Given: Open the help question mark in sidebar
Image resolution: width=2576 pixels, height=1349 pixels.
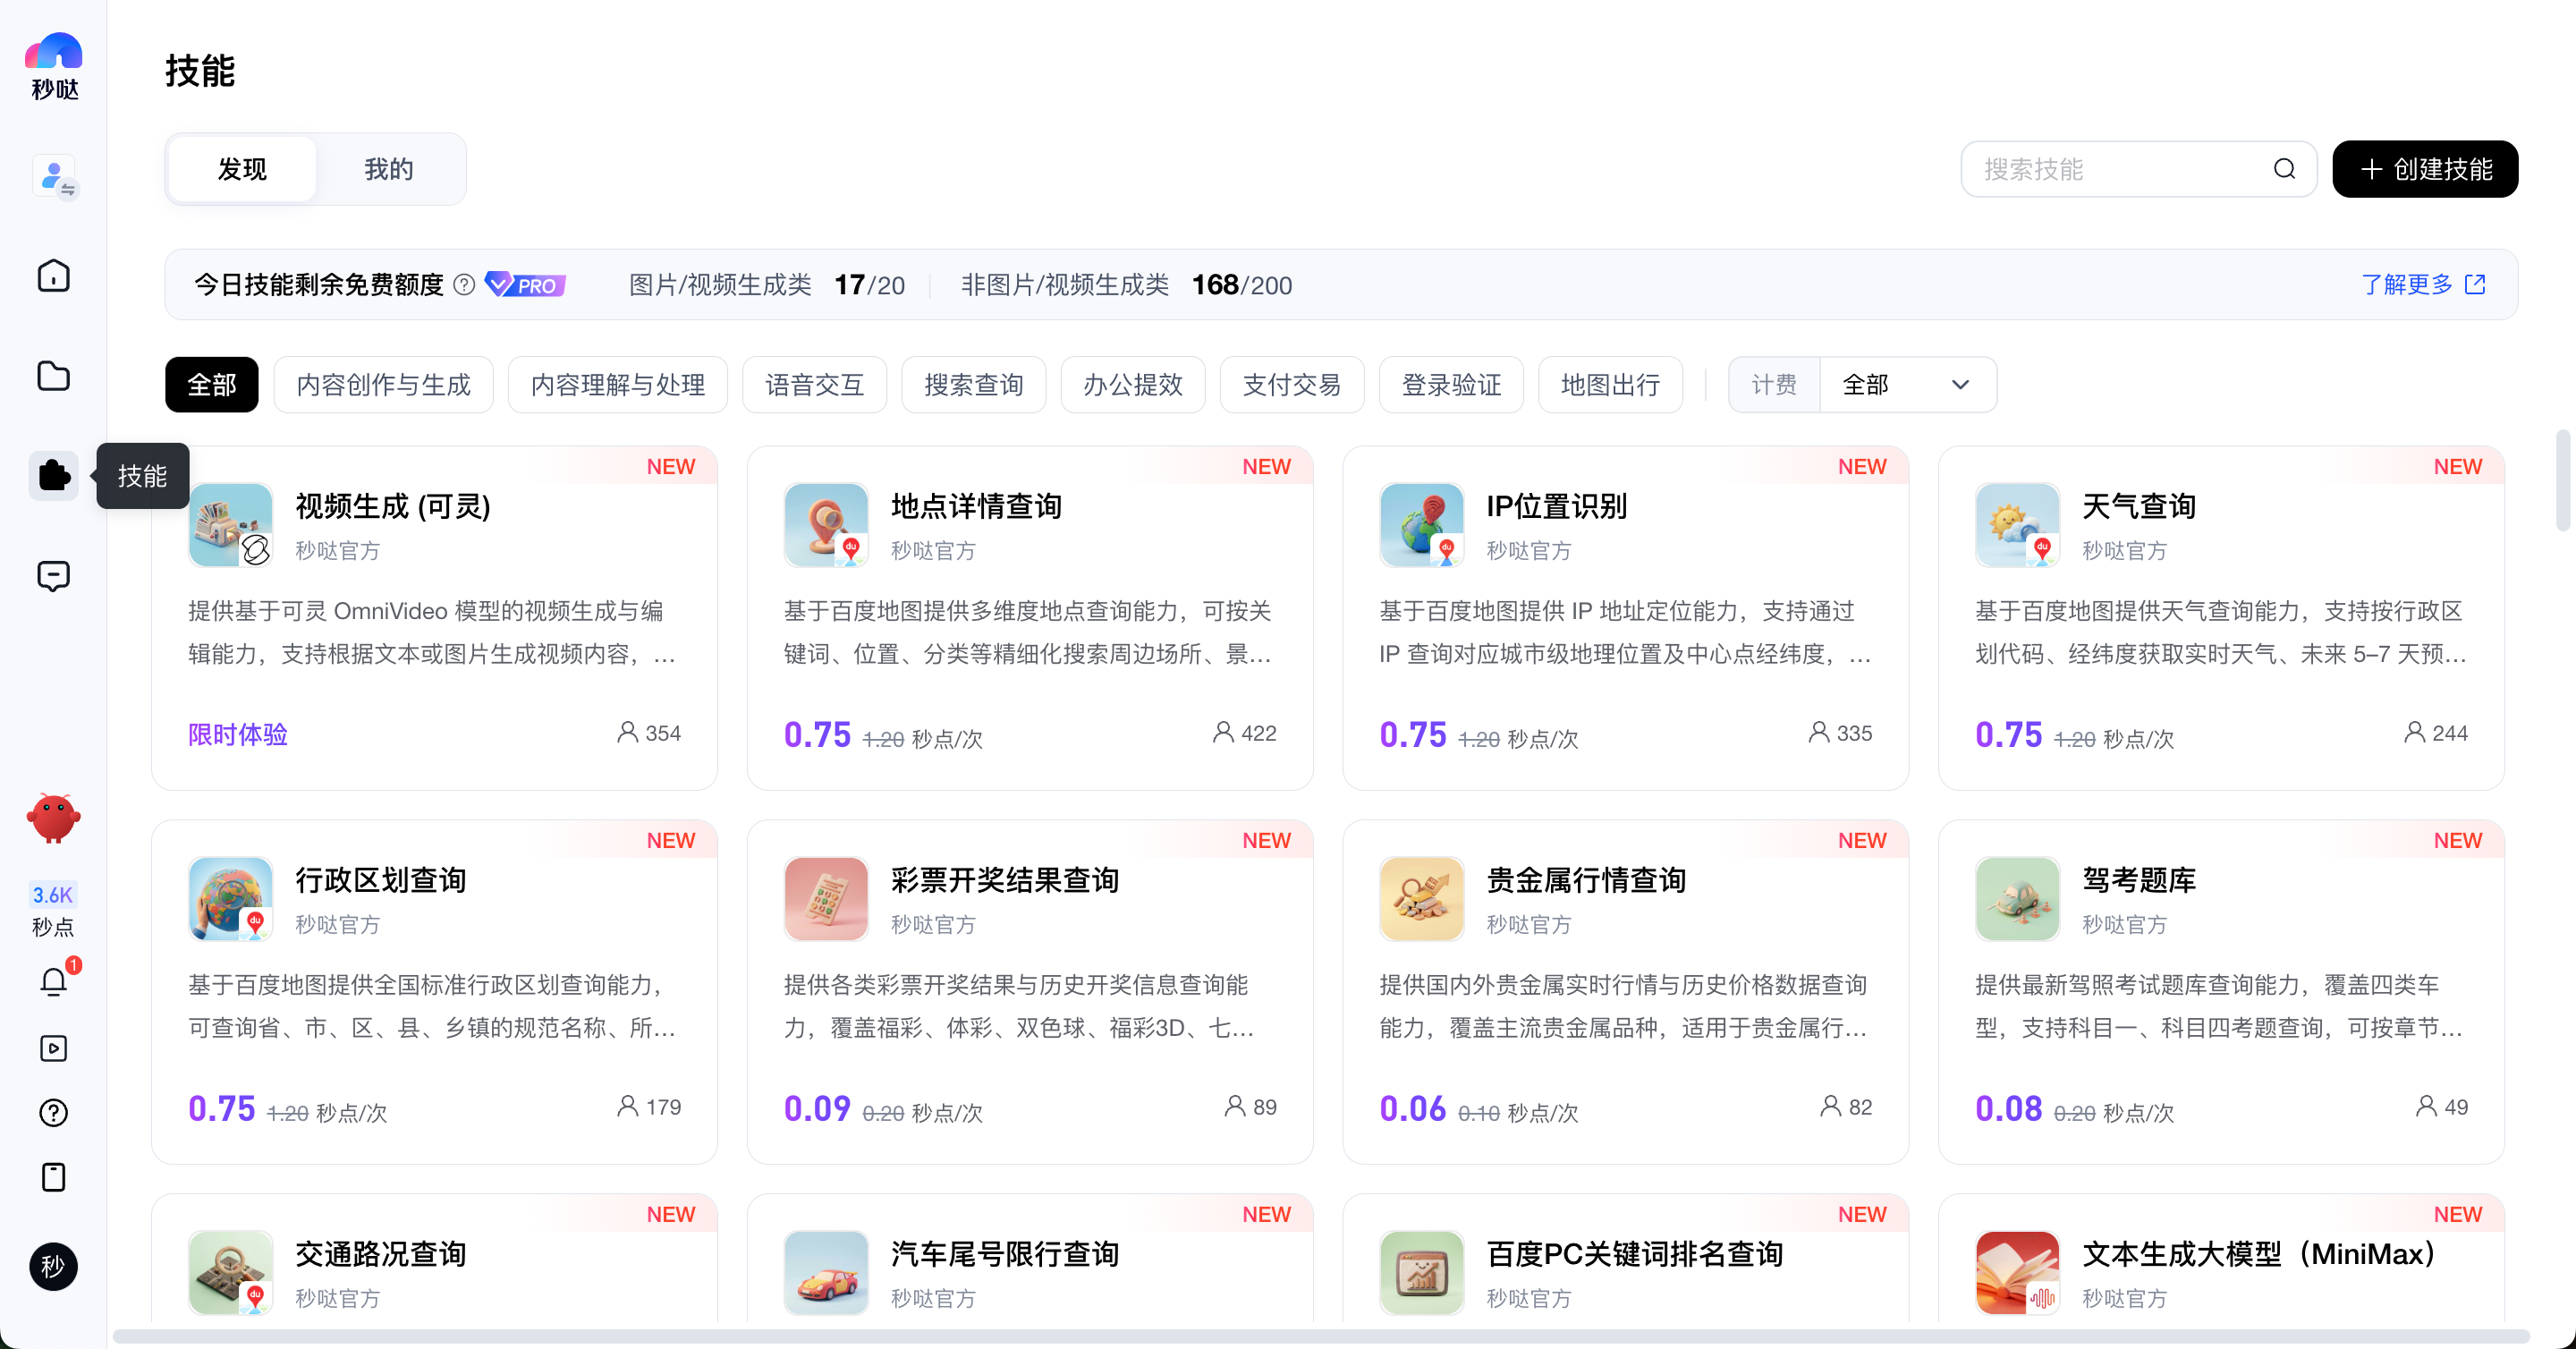Looking at the screenshot, I should 54,1112.
